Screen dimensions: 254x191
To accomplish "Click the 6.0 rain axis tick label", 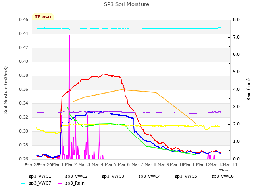I will coord(236,55).
